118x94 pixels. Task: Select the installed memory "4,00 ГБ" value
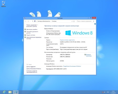(62, 44)
